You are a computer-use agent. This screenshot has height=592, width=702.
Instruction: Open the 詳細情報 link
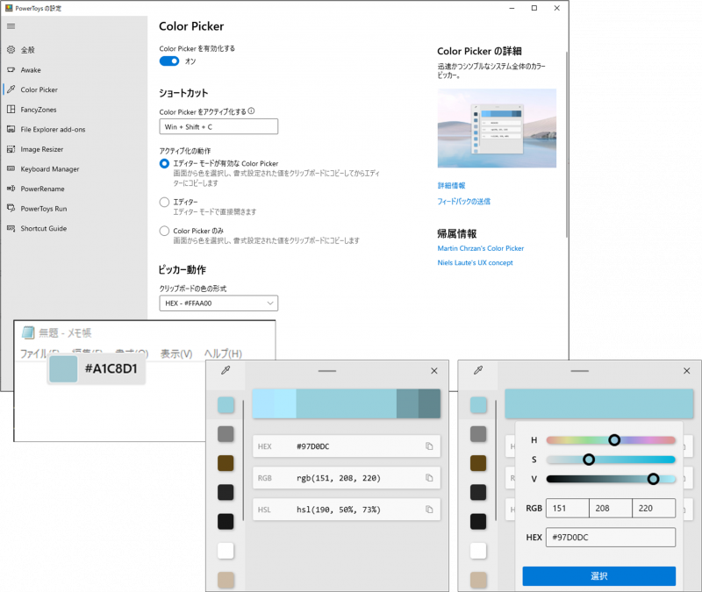451,185
